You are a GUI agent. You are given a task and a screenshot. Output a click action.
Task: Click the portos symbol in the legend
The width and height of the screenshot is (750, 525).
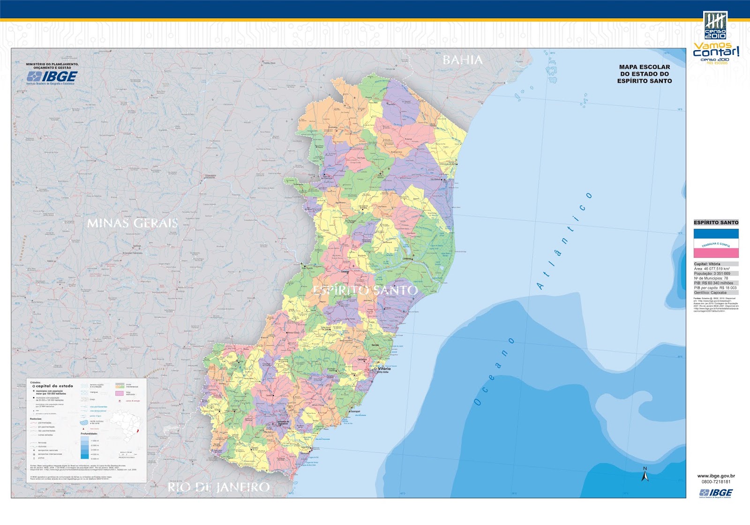34,458
